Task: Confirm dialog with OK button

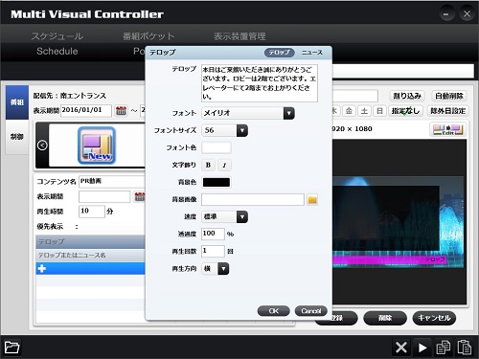Action: [274, 311]
